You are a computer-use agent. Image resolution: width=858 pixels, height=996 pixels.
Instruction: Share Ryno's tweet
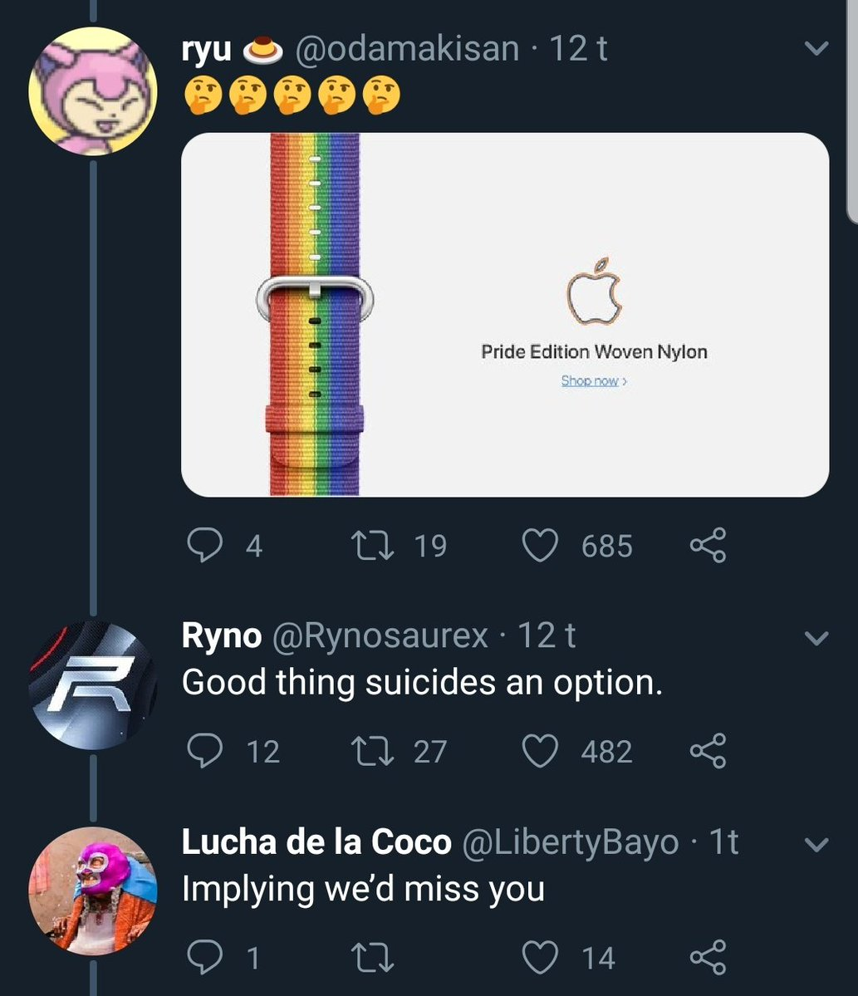click(708, 751)
